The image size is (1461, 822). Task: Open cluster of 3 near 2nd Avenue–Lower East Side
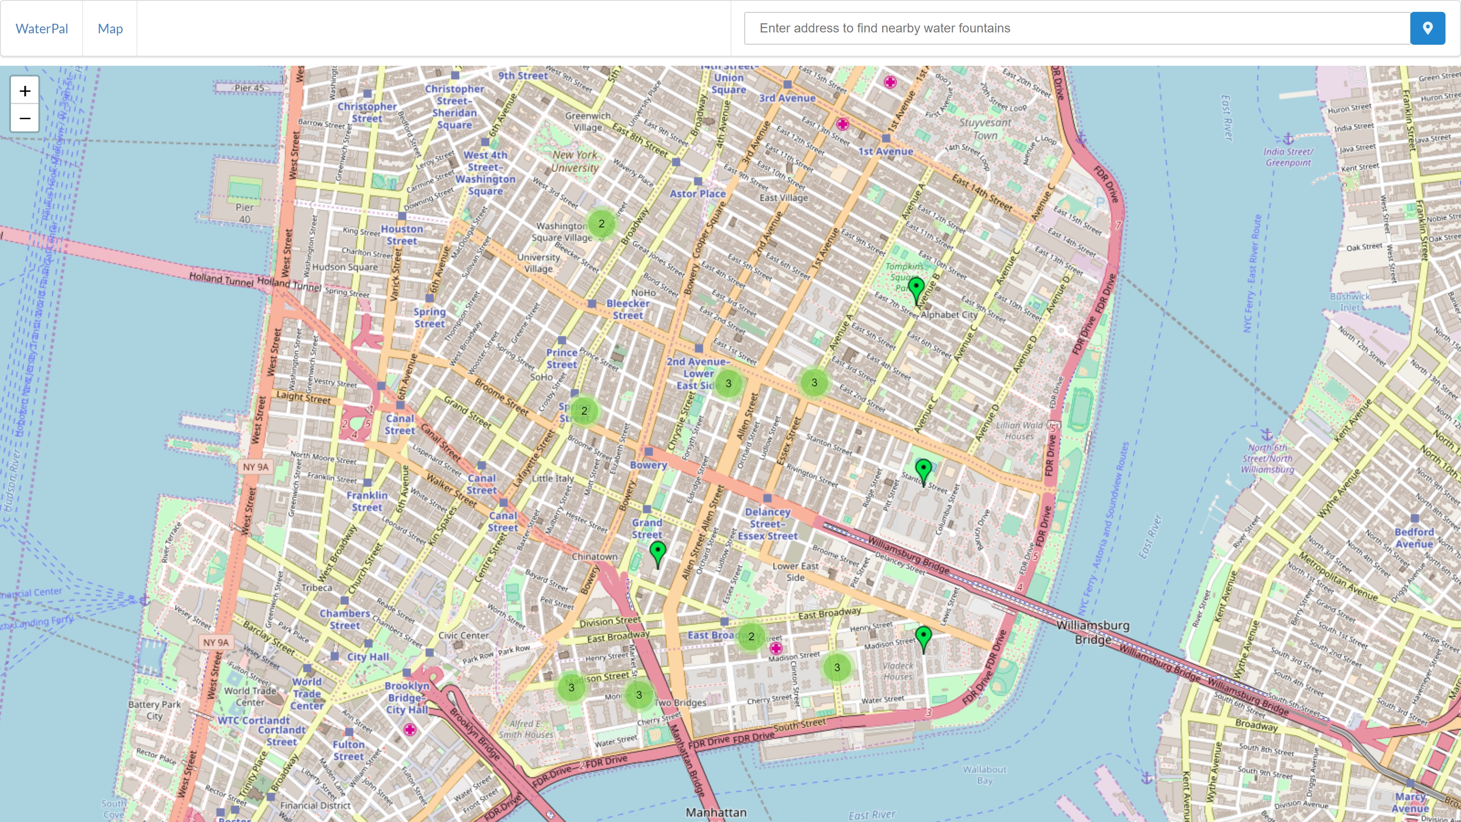[x=728, y=384]
